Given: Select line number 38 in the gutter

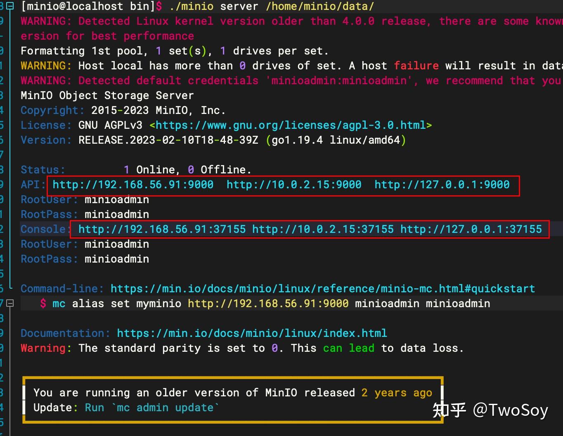Looking at the screenshot, I should [x=1, y=6].
